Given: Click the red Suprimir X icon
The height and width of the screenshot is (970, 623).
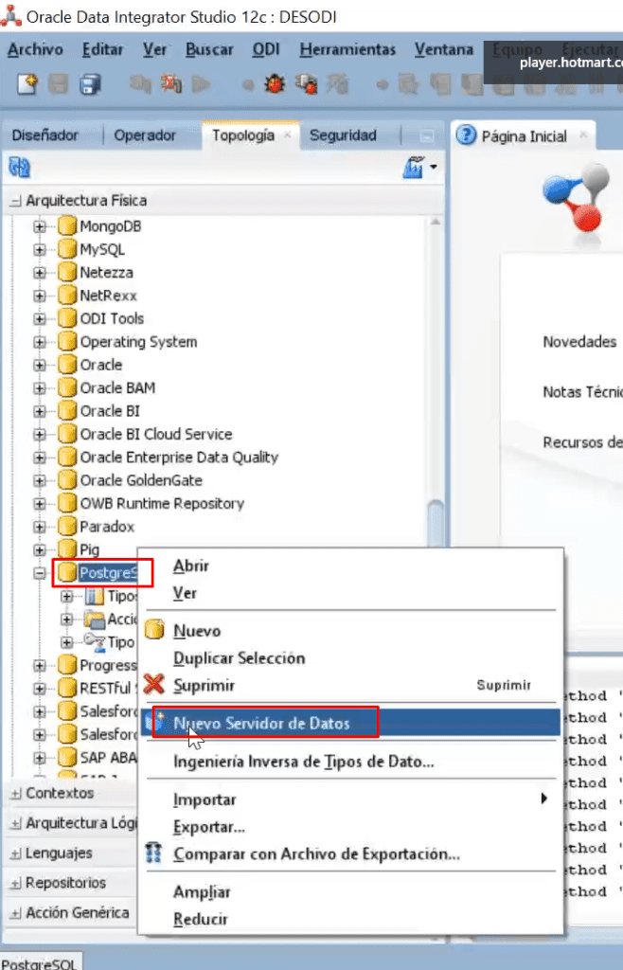Looking at the screenshot, I should coord(154,685).
